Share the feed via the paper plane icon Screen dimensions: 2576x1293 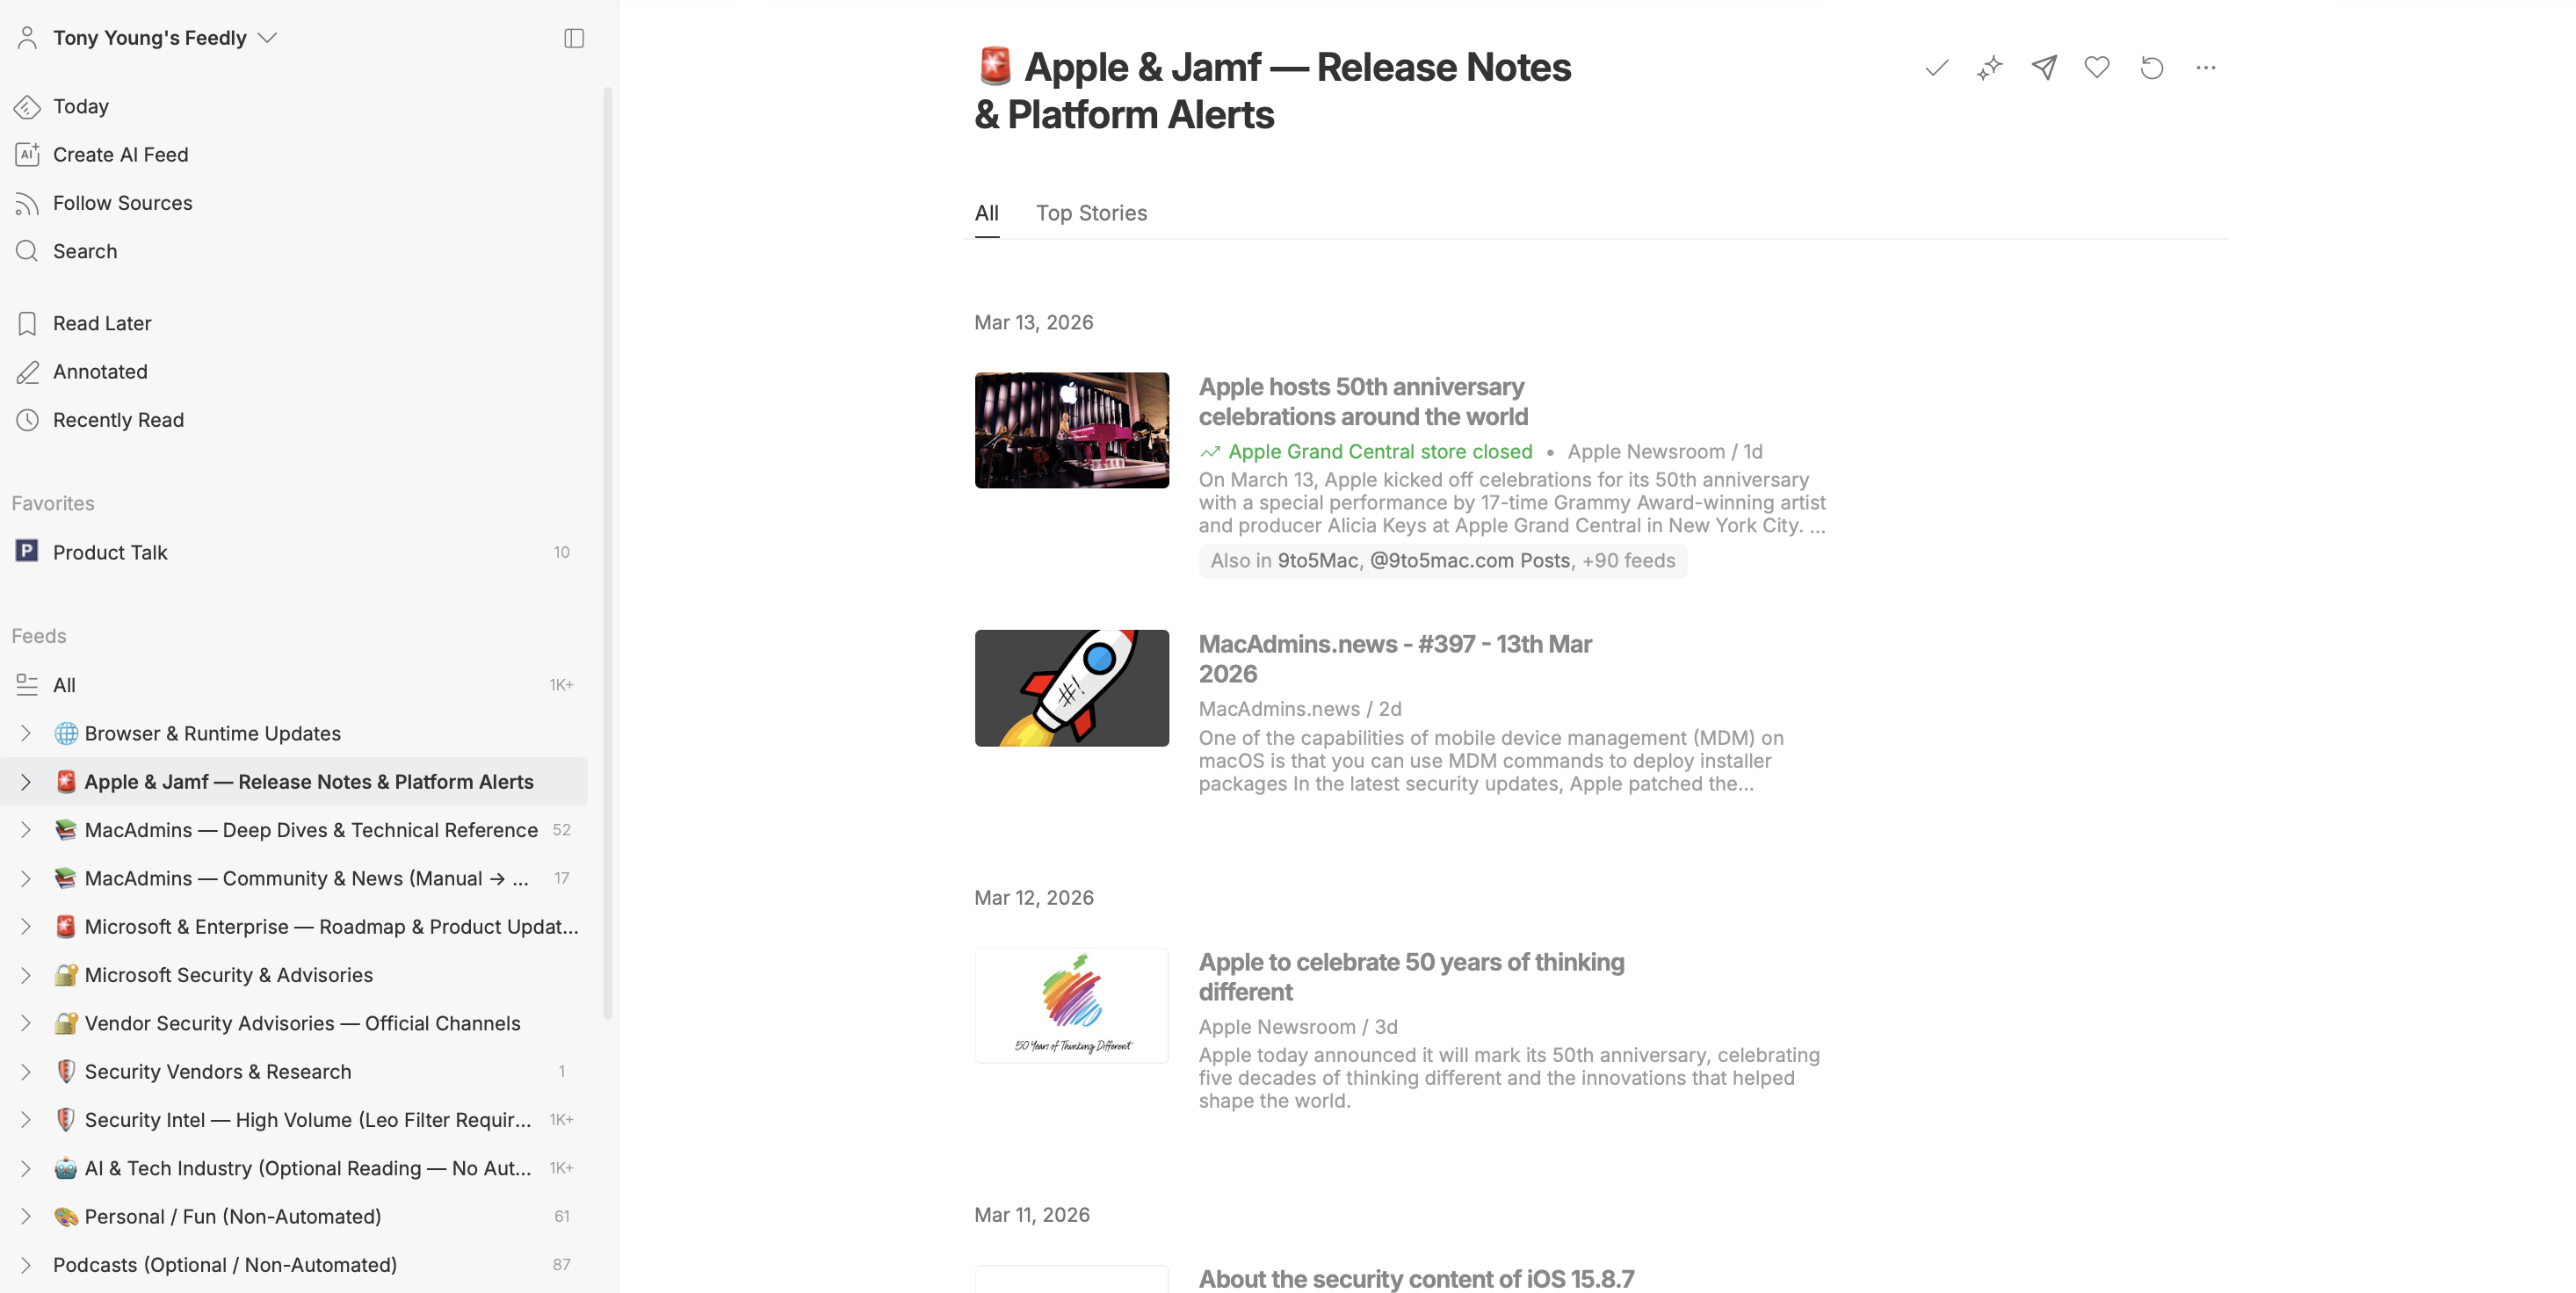click(x=2043, y=68)
